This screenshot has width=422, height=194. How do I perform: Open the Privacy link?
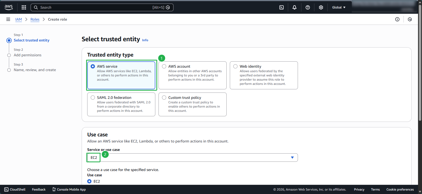pyautogui.click(x=359, y=190)
